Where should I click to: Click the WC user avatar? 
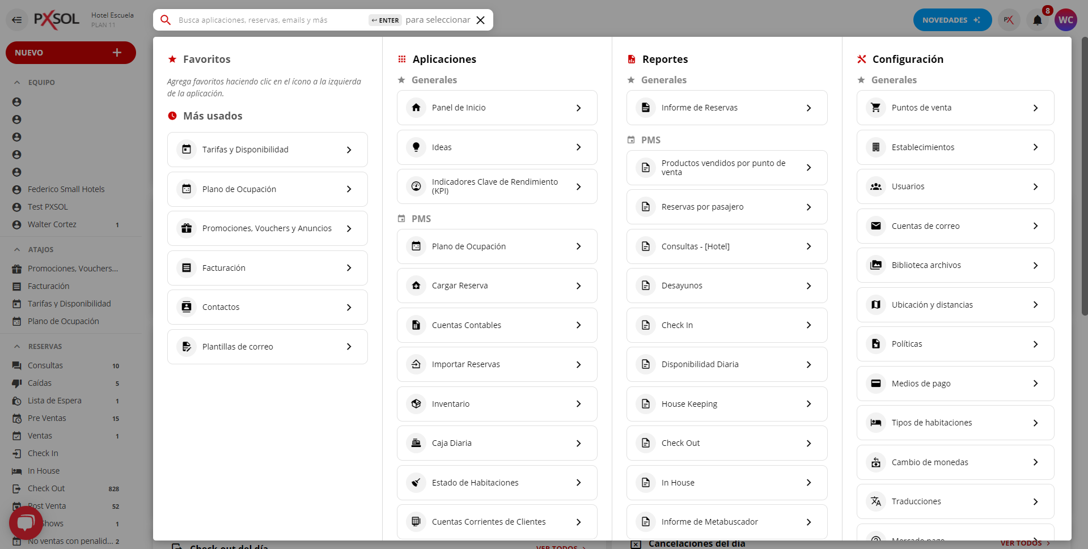[x=1065, y=20]
